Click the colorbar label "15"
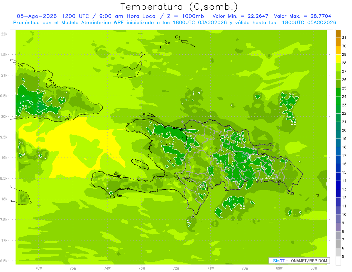 click(344, 173)
